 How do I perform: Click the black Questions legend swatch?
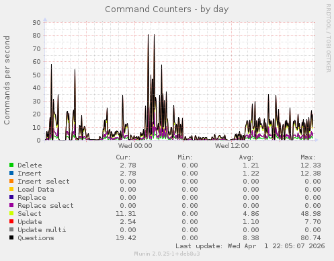click(x=11, y=237)
